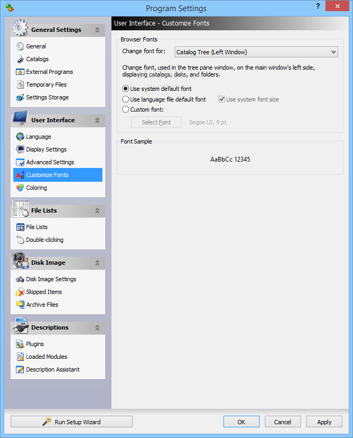
Task: Click the Disk Image Settings icon
Action: pos(20,279)
